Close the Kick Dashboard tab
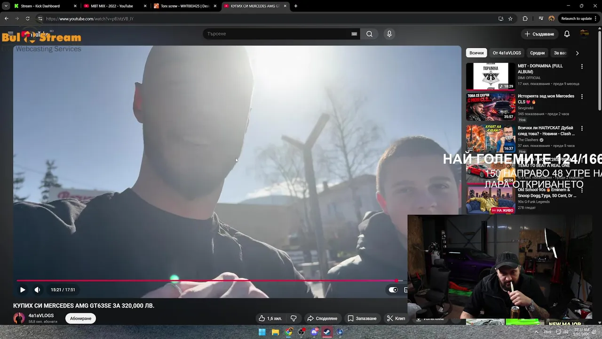The width and height of the screenshot is (602, 339). (x=75, y=6)
